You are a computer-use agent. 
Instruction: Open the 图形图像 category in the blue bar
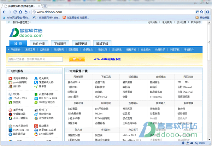[73, 49]
